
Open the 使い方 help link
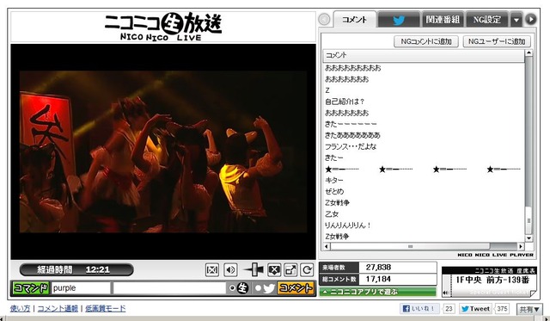(20, 308)
